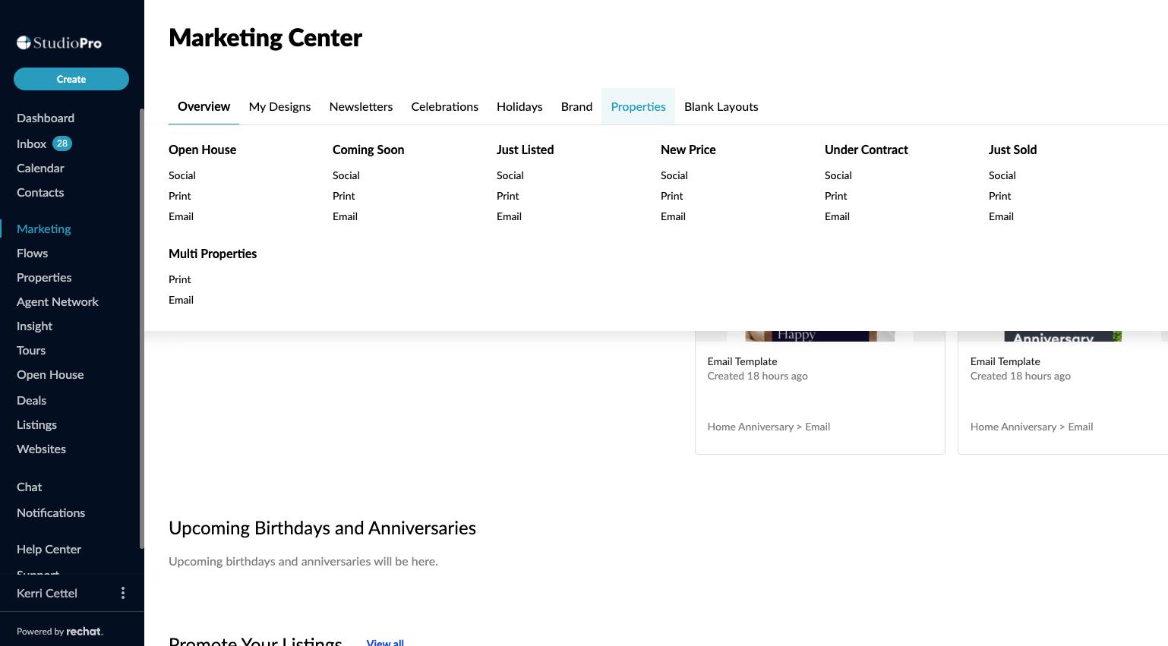1168x646 pixels.
Task: Open Deals in the sidebar
Action: click(x=32, y=400)
